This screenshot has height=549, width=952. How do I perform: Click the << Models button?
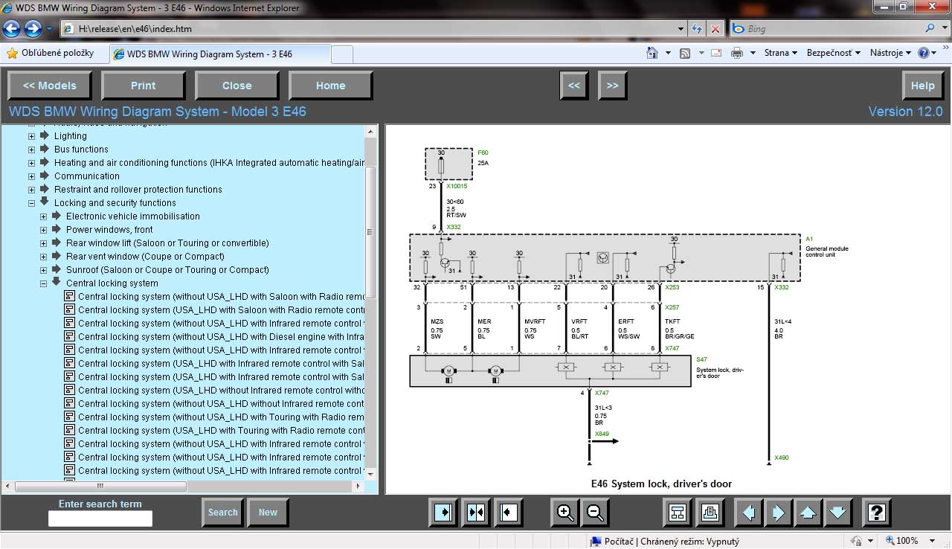tap(50, 86)
